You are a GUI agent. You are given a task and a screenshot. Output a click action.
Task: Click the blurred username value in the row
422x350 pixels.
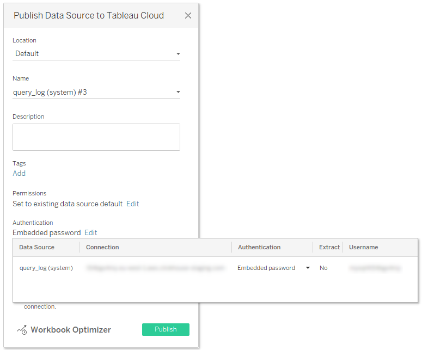pyautogui.click(x=375, y=268)
